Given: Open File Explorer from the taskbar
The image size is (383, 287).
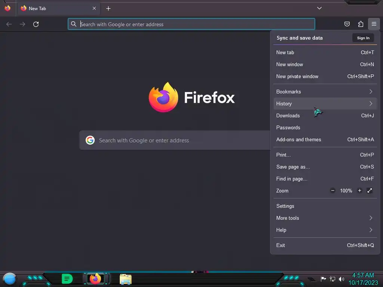Looking at the screenshot, I should (126, 279).
